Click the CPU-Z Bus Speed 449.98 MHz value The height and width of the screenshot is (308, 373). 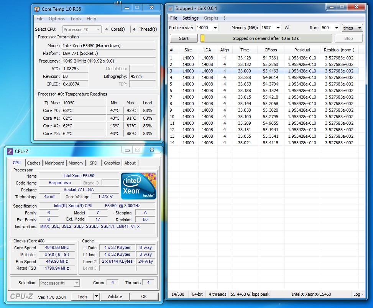click(57, 261)
